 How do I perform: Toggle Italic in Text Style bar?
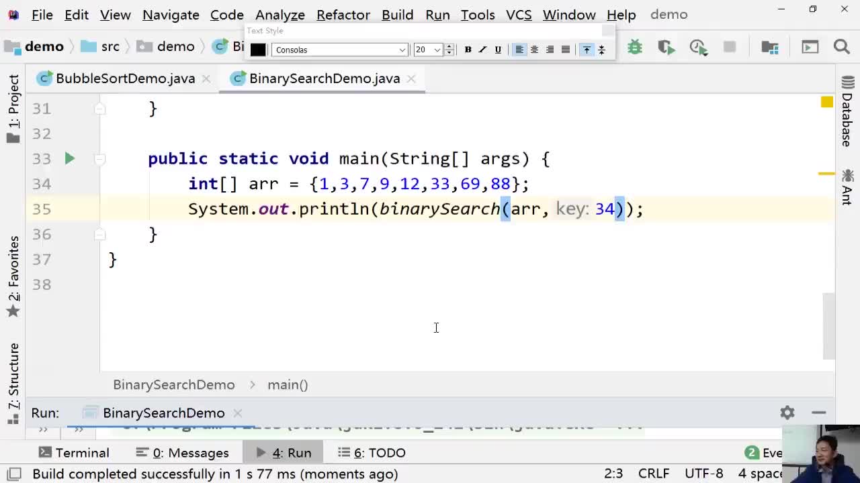coord(482,50)
